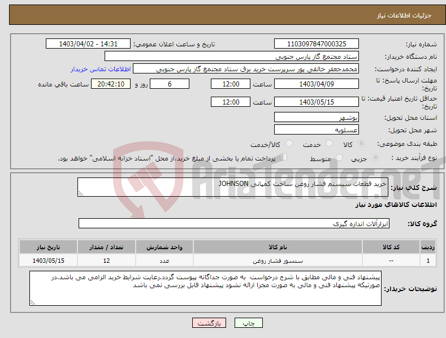The height and width of the screenshot is (338, 446).
Task: Select the جزیی purchase type radio
Action: click(375, 158)
